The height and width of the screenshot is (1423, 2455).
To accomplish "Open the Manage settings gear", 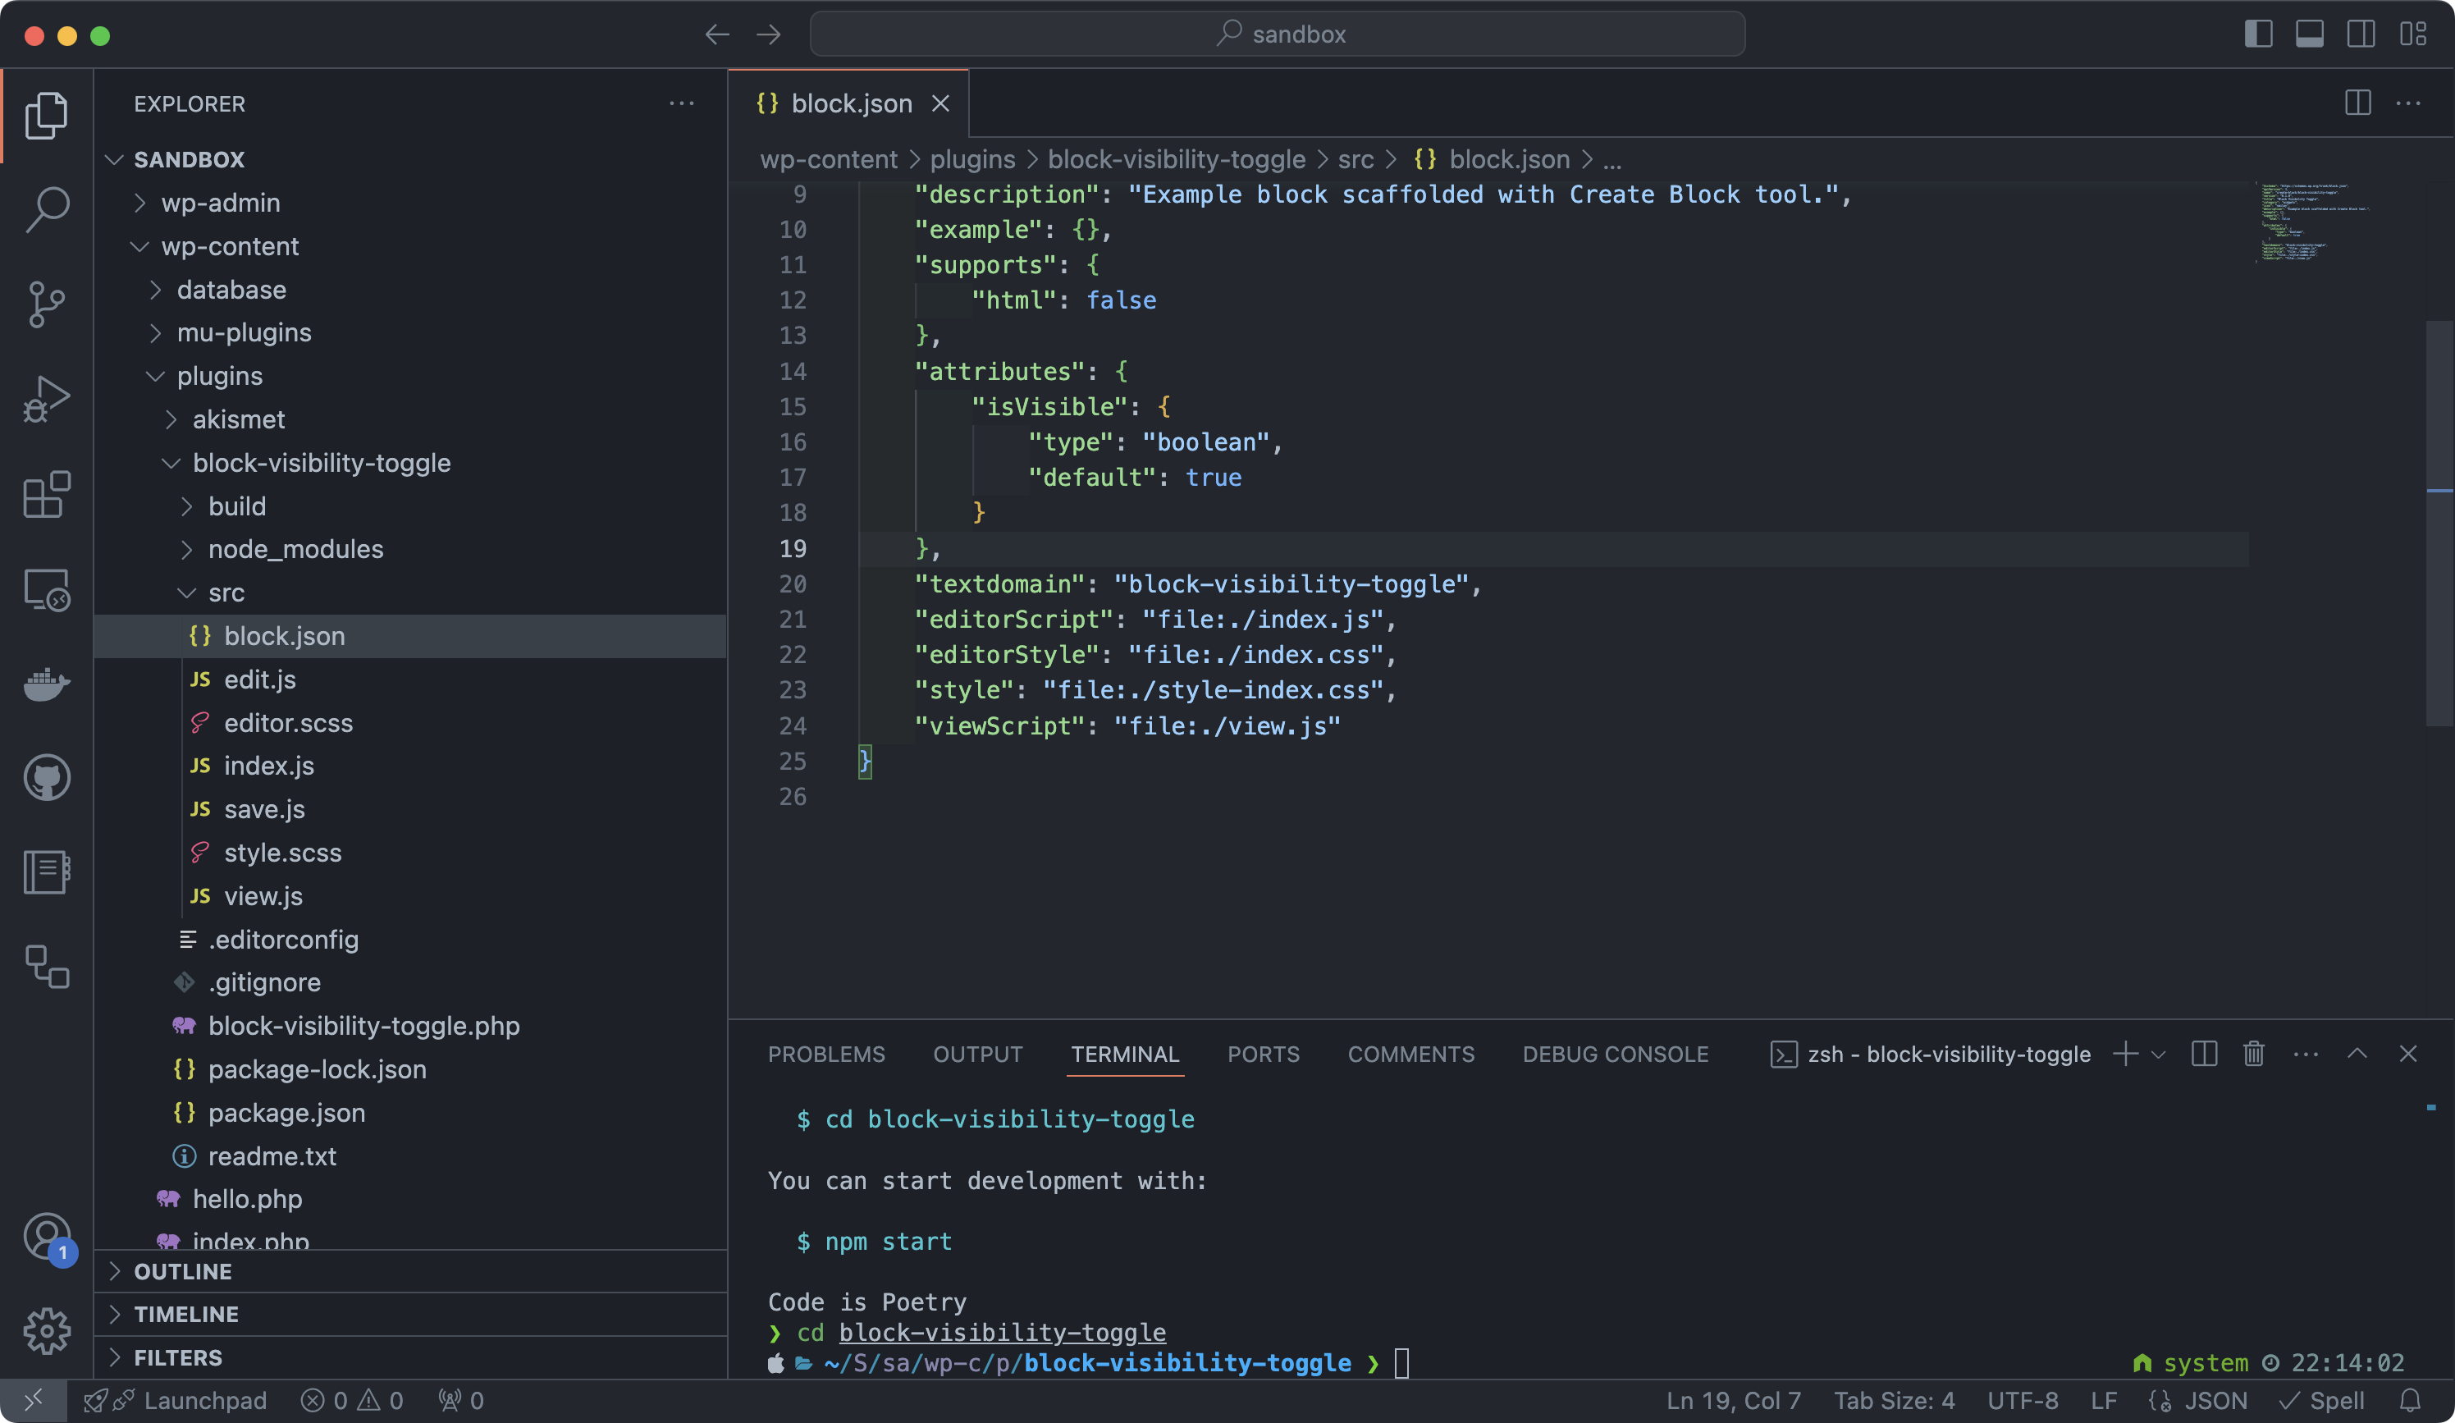I will [x=47, y=1330].
